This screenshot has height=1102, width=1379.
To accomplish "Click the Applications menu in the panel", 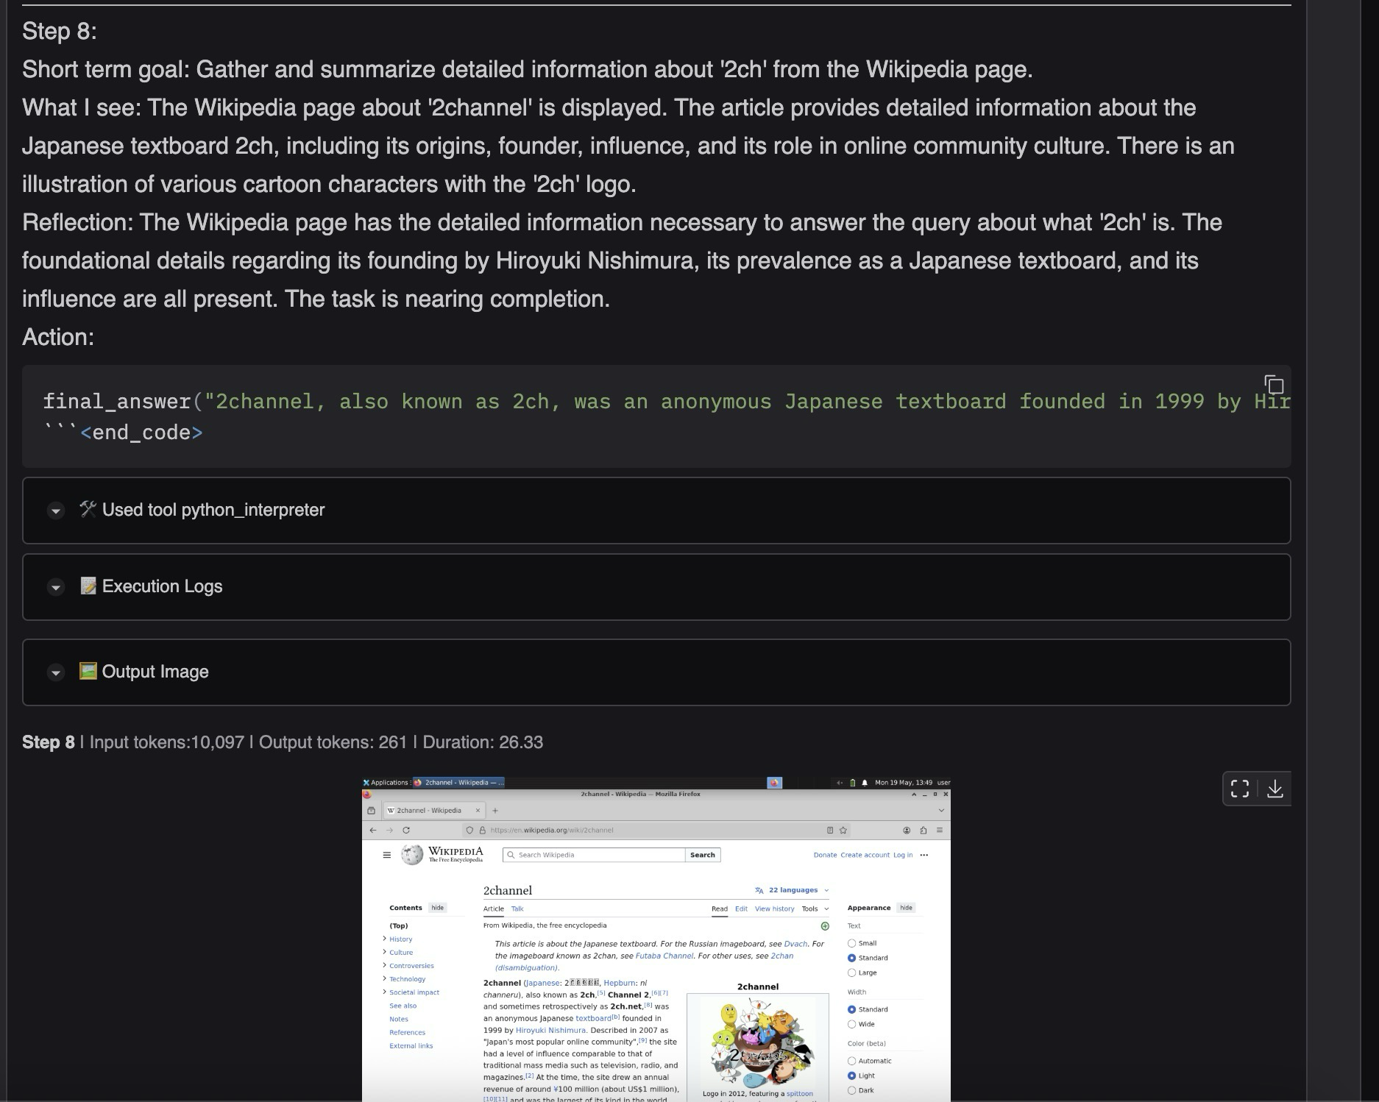I will (x=386, y=783).
